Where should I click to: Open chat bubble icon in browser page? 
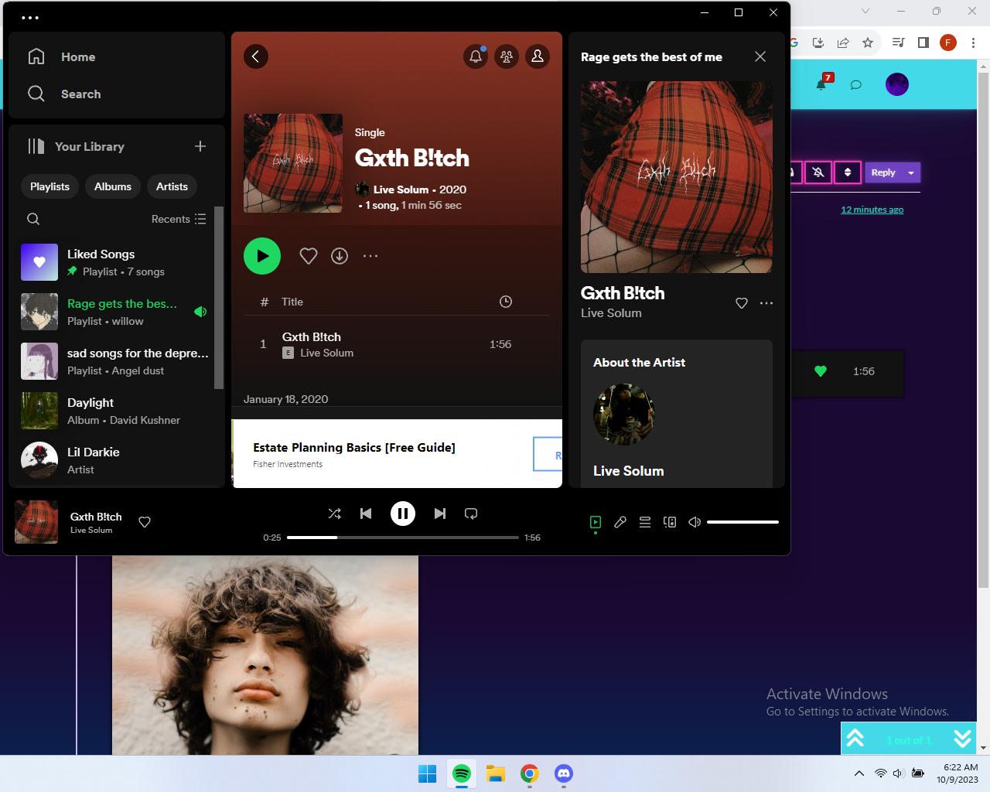[x=856, y=84]
